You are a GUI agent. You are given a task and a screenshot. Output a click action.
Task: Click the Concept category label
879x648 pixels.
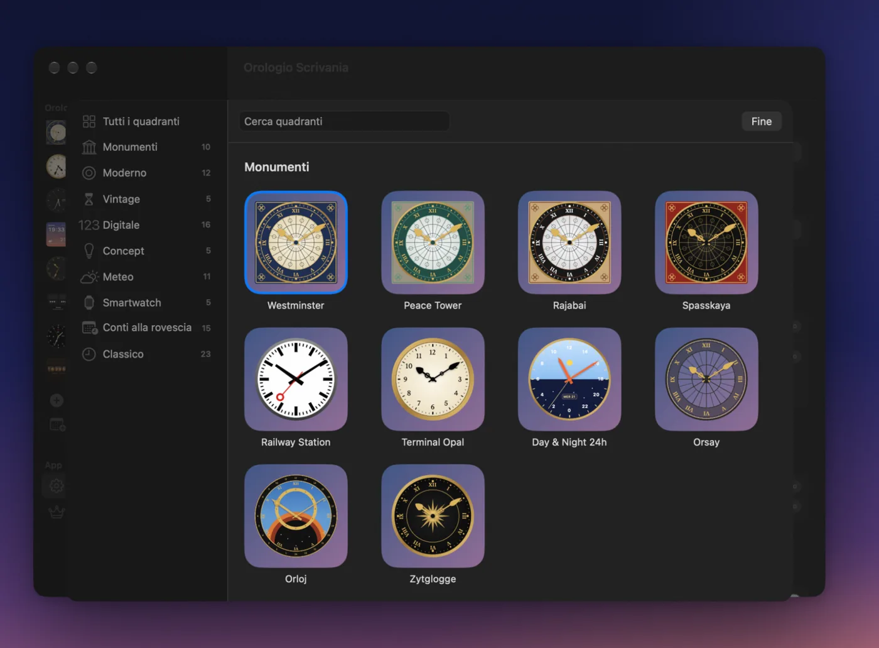pyautogui.click(x=123, y=251)
